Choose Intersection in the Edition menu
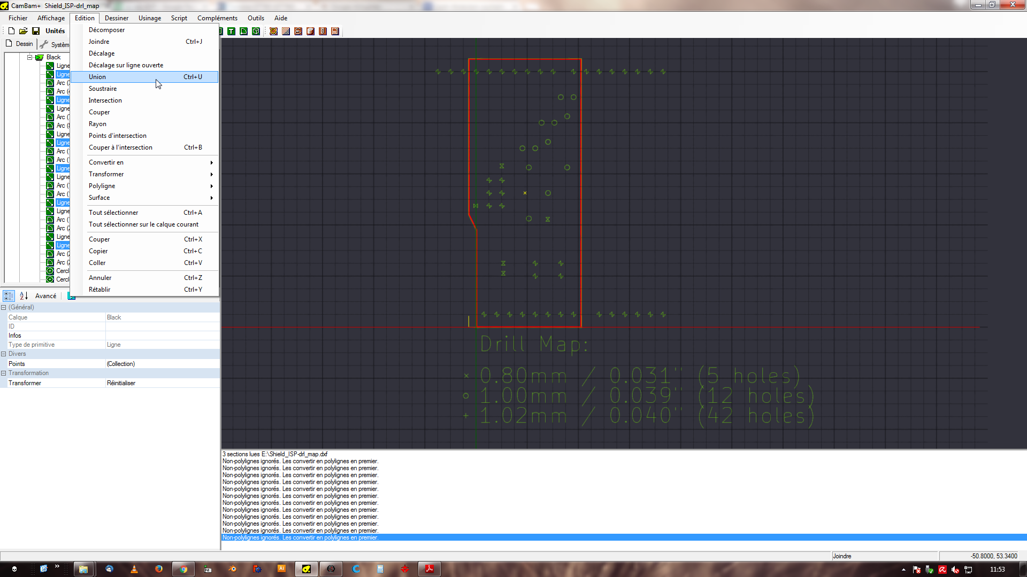 click(x=144, y=100)
